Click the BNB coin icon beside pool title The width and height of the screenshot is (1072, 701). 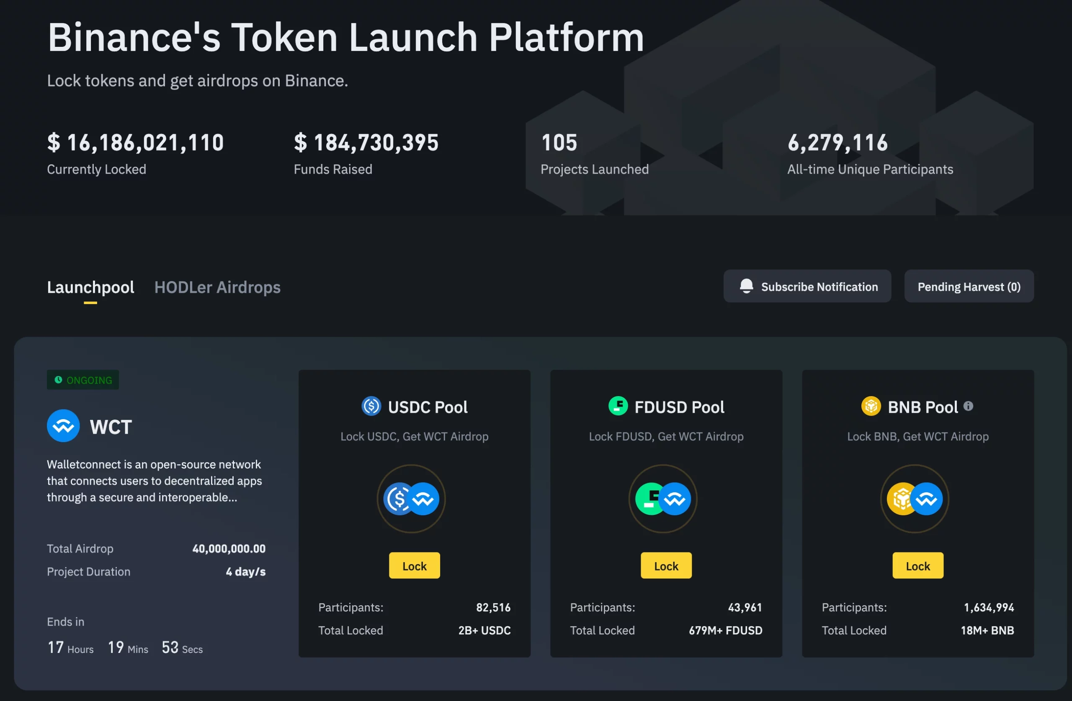871,406
